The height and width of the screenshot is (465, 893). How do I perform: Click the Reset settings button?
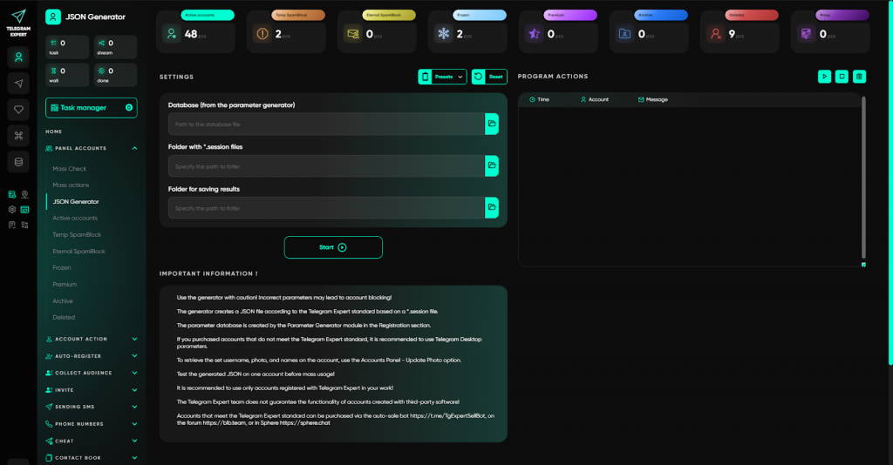pos(489,77)
